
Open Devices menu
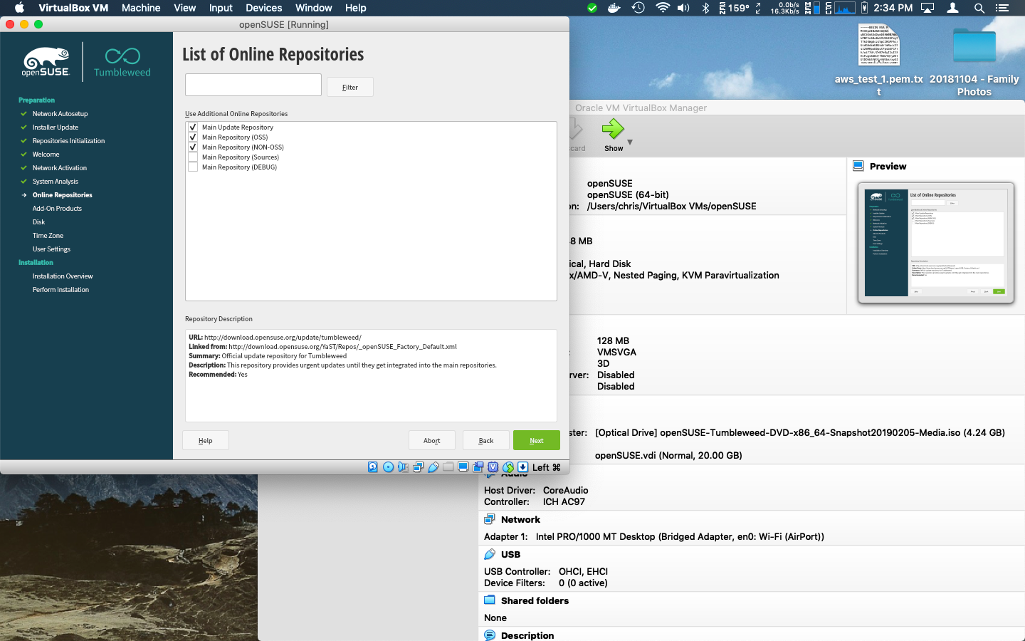click(x=264, y=8)
